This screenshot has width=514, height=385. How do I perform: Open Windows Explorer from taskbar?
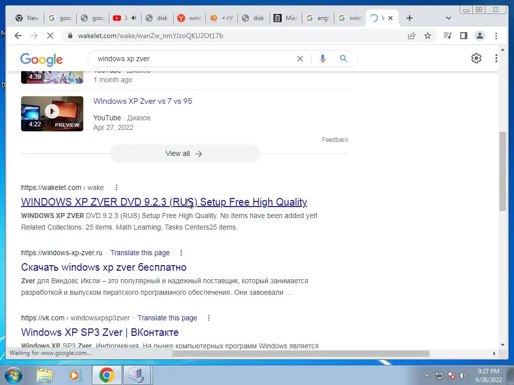[x=45, y=375]
